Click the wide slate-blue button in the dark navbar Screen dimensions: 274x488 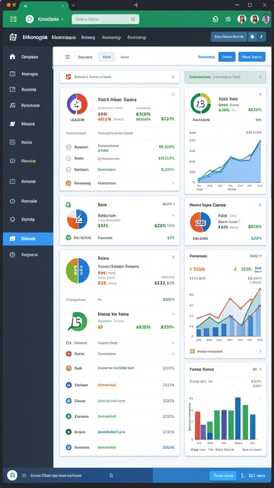(x=229, y=37)
